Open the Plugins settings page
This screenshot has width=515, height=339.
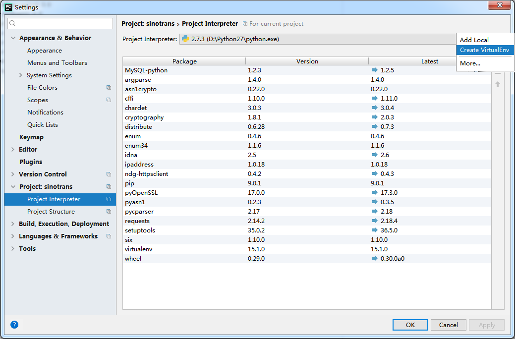pos(31,162)
